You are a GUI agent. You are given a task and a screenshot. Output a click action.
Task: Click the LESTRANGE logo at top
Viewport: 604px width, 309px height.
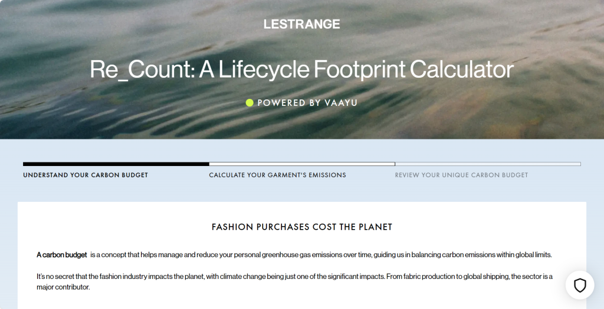[x=301, y=24]
